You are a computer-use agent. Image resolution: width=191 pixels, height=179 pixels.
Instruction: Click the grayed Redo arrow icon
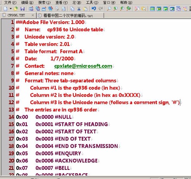click(100, 9)
